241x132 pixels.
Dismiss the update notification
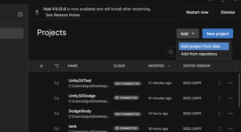228,12
